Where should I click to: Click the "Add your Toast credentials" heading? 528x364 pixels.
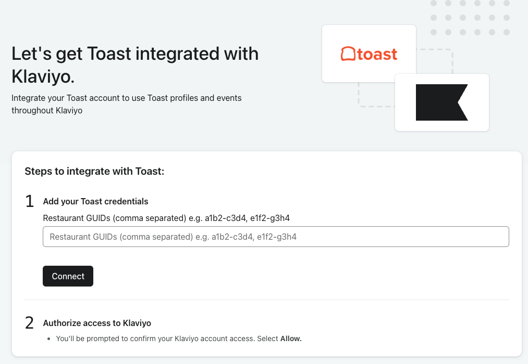(x=95, y=201)
